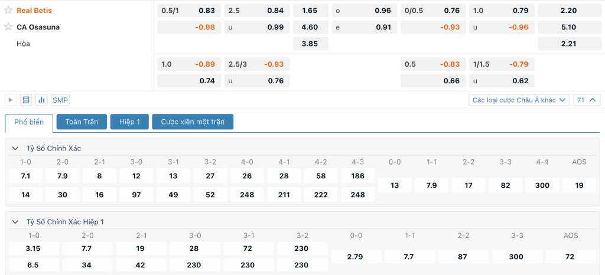Star CA Osasuna as favorite
Image resolution: width=605 pixels, height=275 pixels.
coord(8,27)
